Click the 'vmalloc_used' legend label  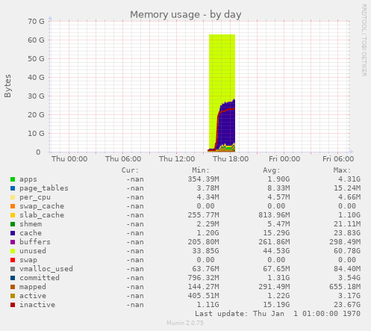pos(46,269)
